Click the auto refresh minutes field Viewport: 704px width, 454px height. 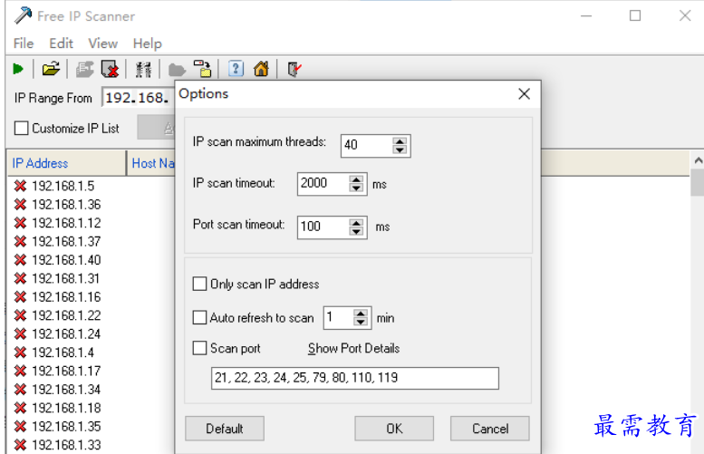(x=338, y=317)
